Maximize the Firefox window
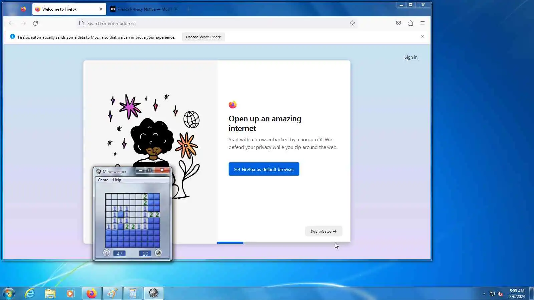The width and height of the screenshot is (534, 300). tap(411, 5)
